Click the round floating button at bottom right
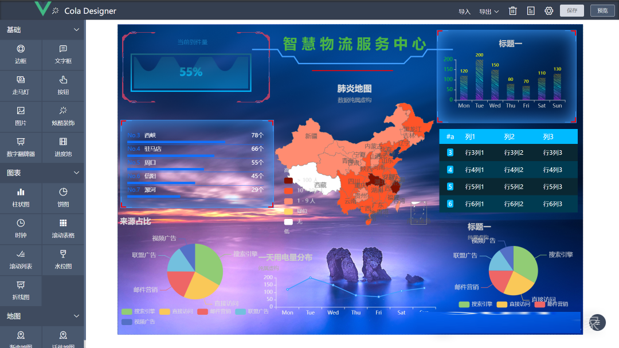 [x=597, y=322]
